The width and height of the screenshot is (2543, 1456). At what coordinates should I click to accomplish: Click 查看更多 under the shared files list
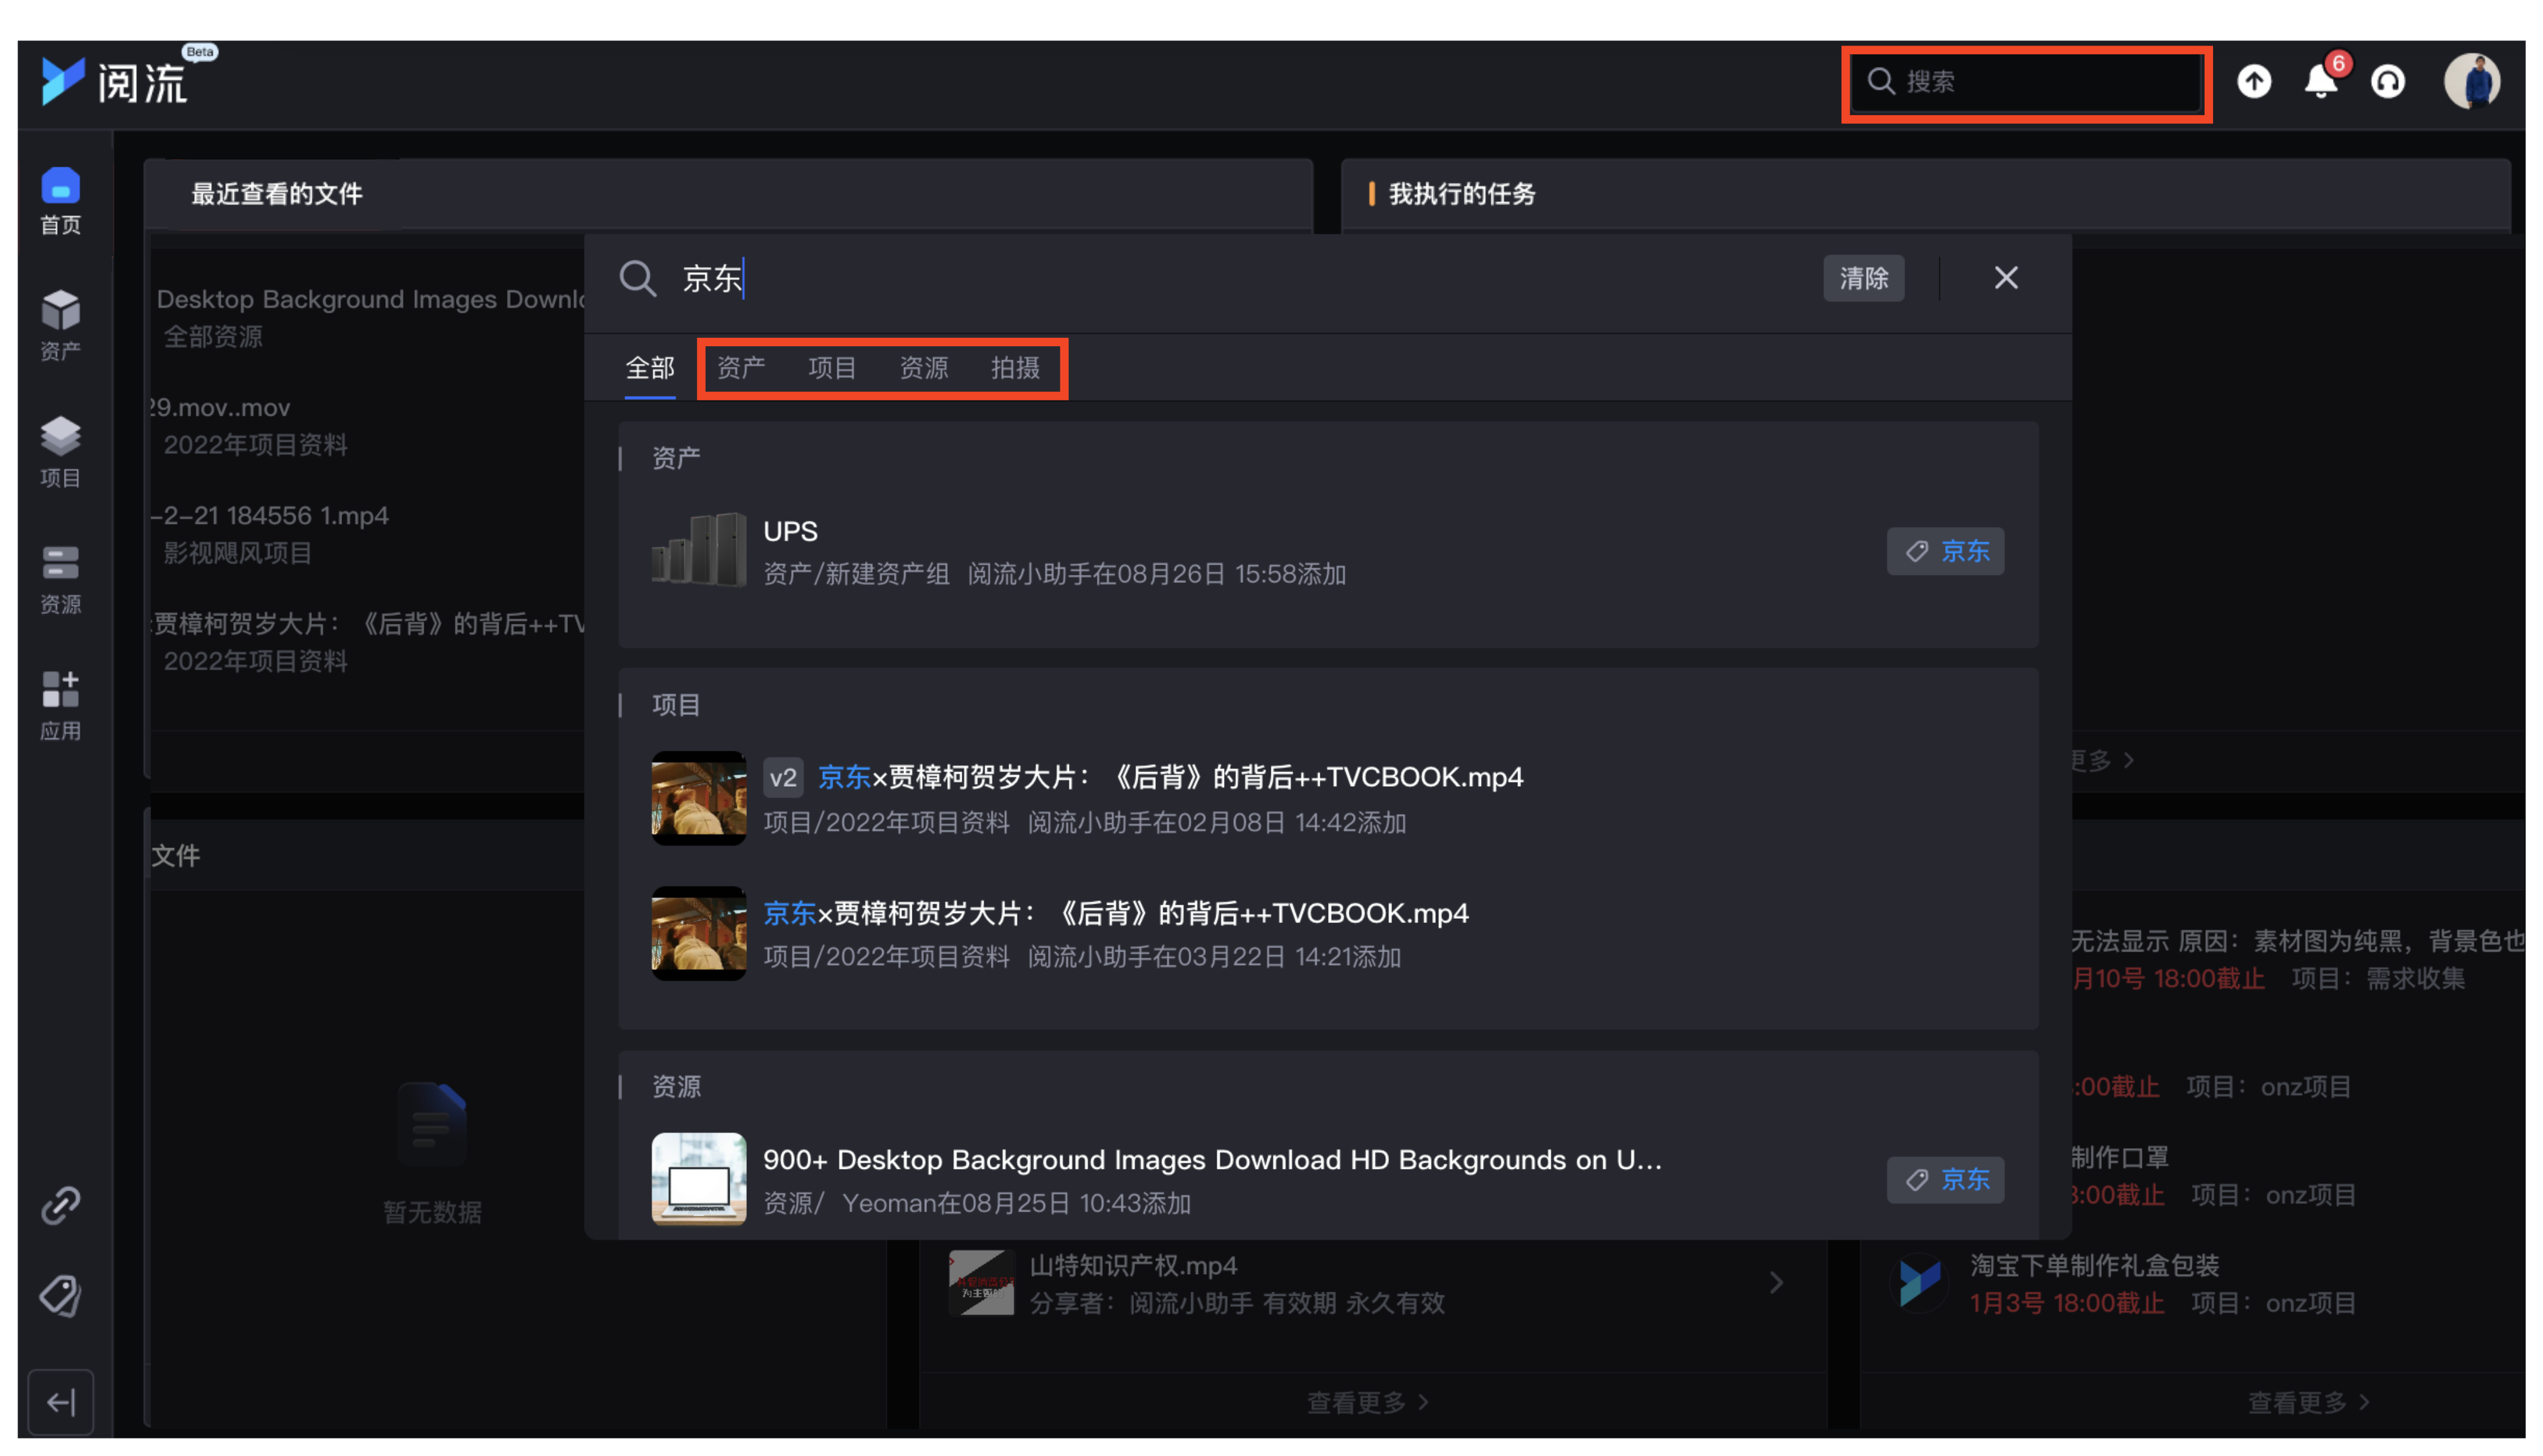pos(1368,1403)
